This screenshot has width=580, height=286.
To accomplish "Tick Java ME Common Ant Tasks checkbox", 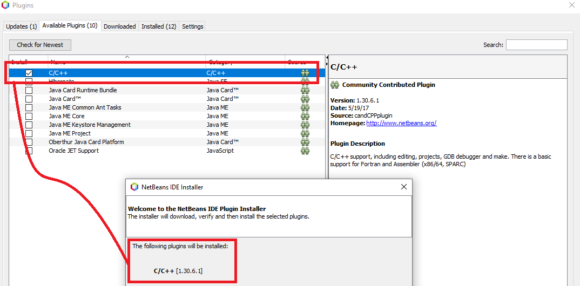I will (29, 107).
